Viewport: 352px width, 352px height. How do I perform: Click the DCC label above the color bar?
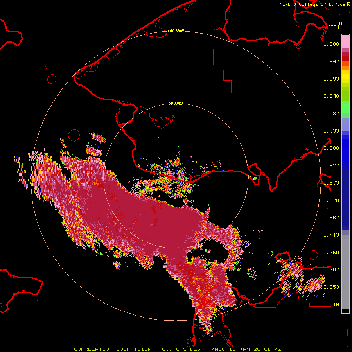pyautogui.click(x=344, y=23)
